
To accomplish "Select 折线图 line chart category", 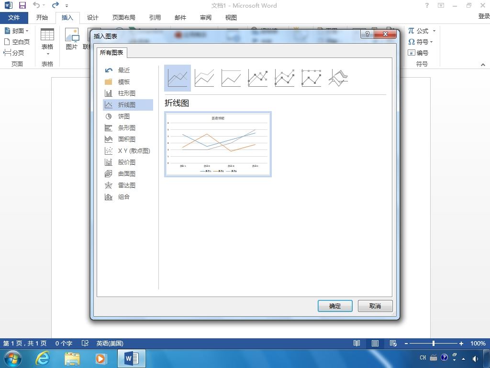I will click(x=128, y=105).
